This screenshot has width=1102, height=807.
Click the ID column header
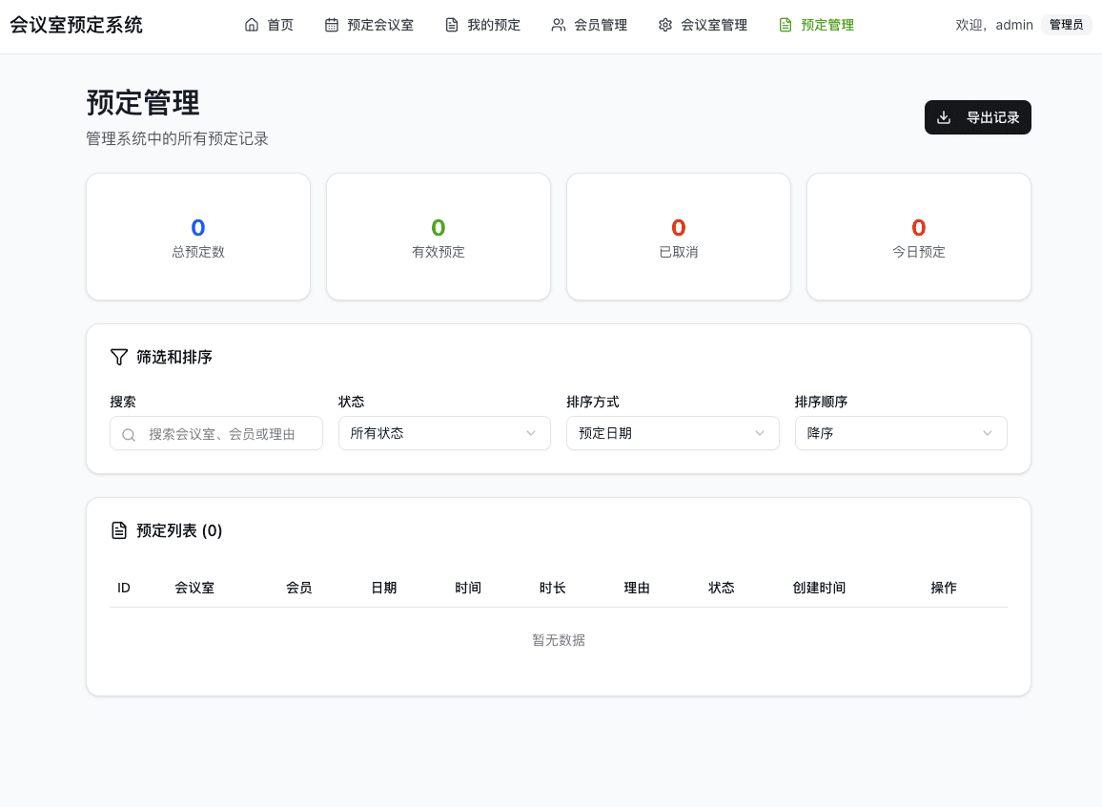(124, 588)
